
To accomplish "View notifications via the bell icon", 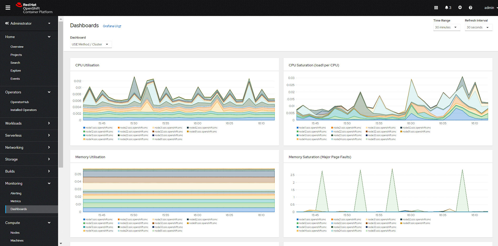I will coord(448,8).
